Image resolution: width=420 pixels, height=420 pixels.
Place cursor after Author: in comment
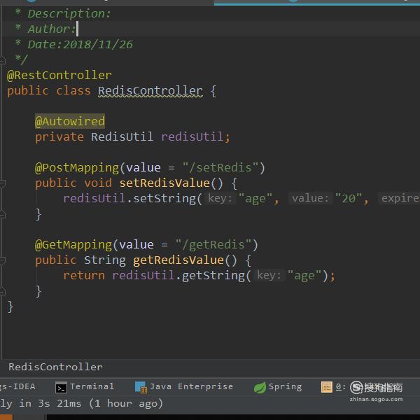[x=77, y=29]
